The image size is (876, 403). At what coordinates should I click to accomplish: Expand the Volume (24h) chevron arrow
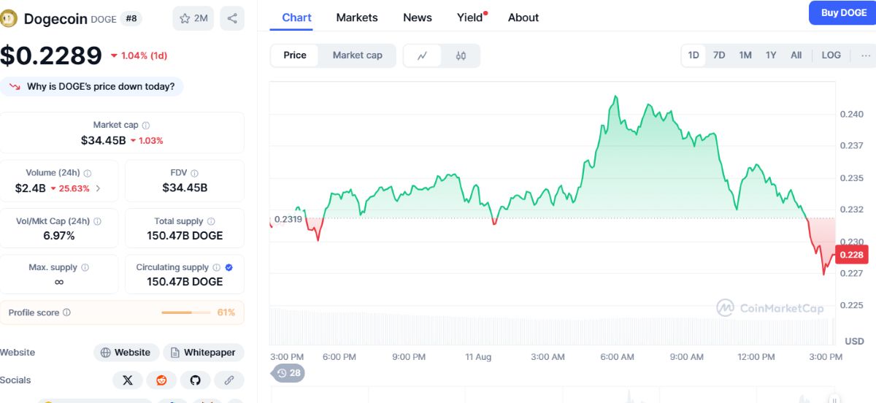point(99,188)
